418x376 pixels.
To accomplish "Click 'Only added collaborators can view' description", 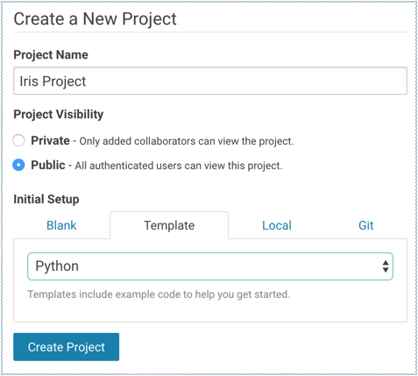I will coord(187,141).
